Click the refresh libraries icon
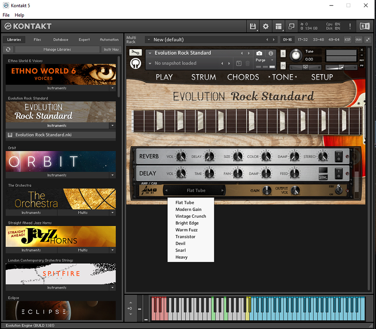Viewport: 376px width, 329px height. tap(8, 49)
